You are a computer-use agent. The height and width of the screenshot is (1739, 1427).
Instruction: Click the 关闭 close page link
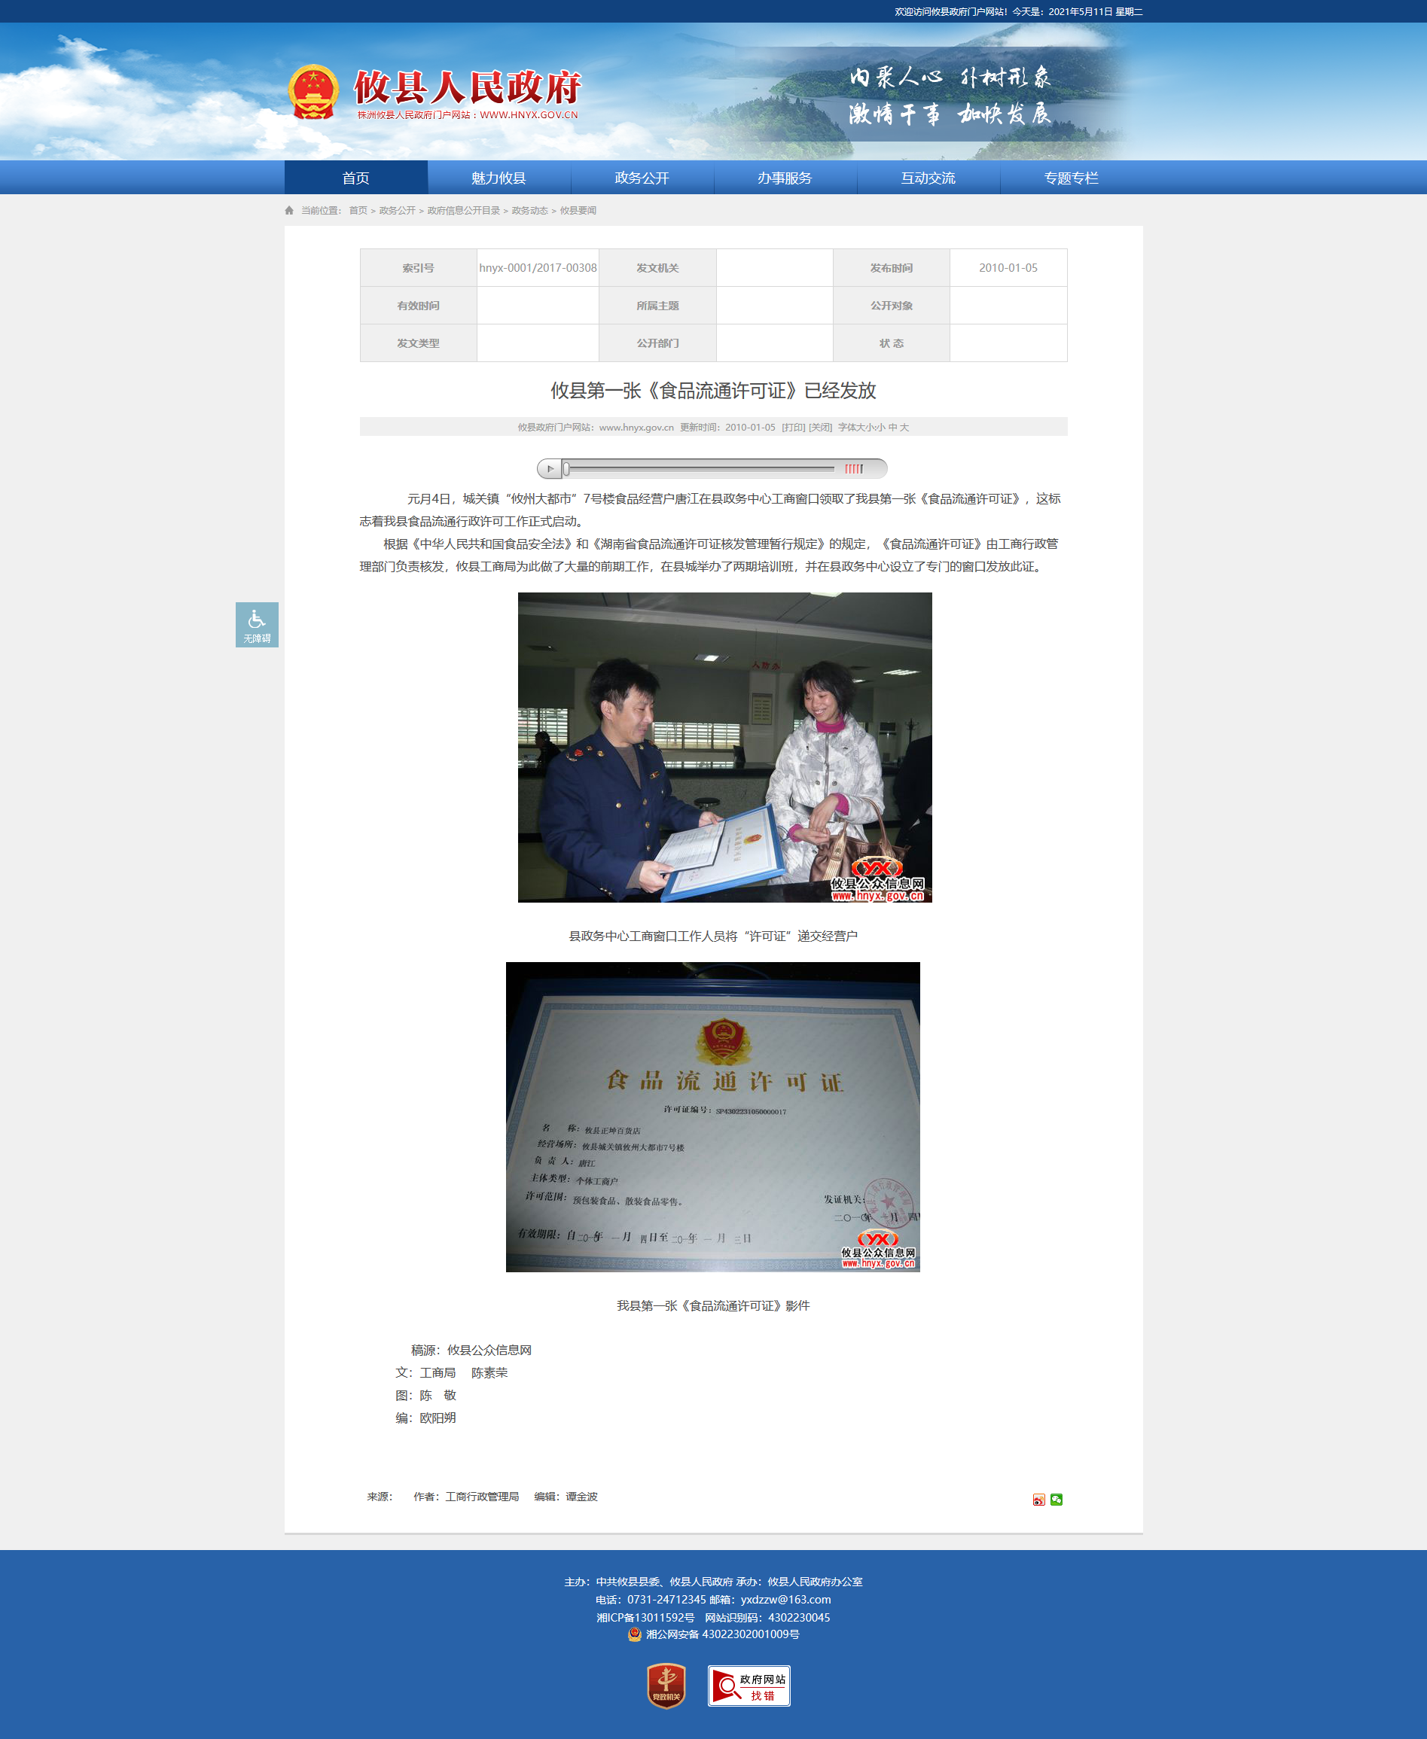pos(820,428)
